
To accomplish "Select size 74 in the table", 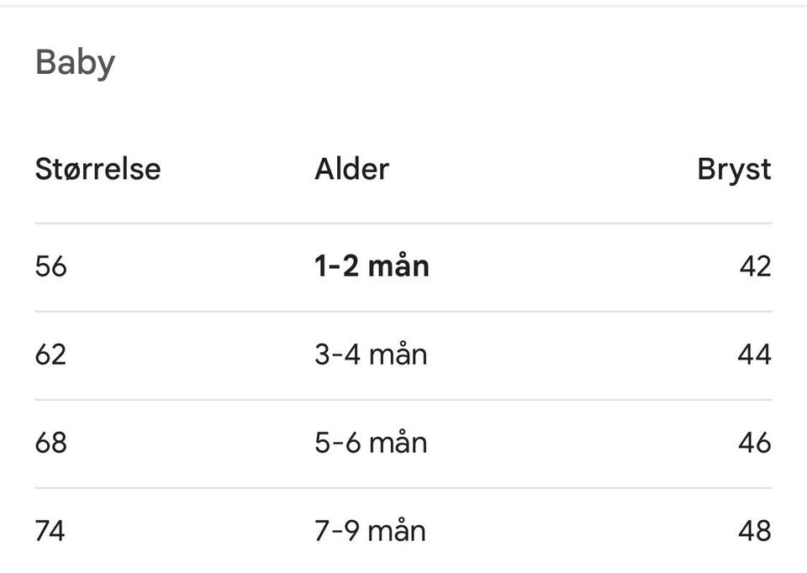I will (x=50, y=531).
